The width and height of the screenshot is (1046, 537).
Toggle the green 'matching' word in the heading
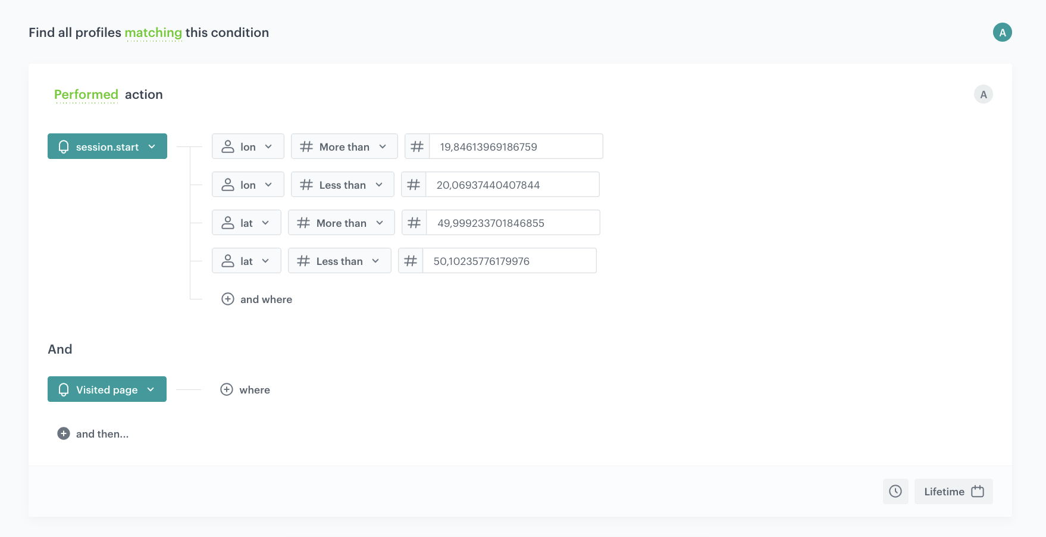(153, 33)
